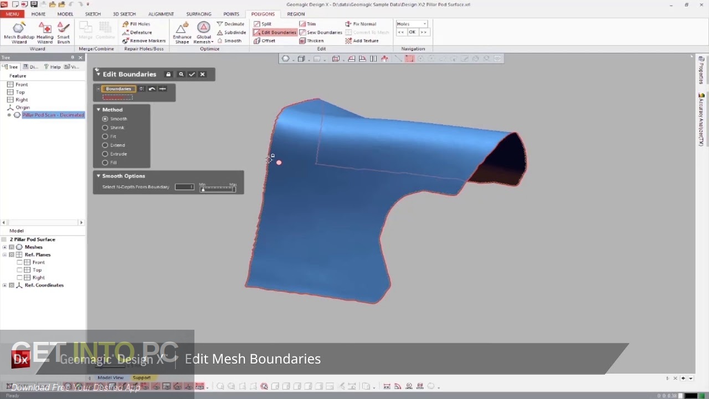Open the Global Remesh dropdown arrow
The height and width of the screenshot is (399, 709).
tap(212, 42)
